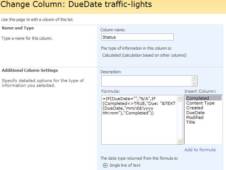Select Completed in Insert Column list
Viewport: 226px width, 170px height.
pyautogui.click(x=204, y=98)
